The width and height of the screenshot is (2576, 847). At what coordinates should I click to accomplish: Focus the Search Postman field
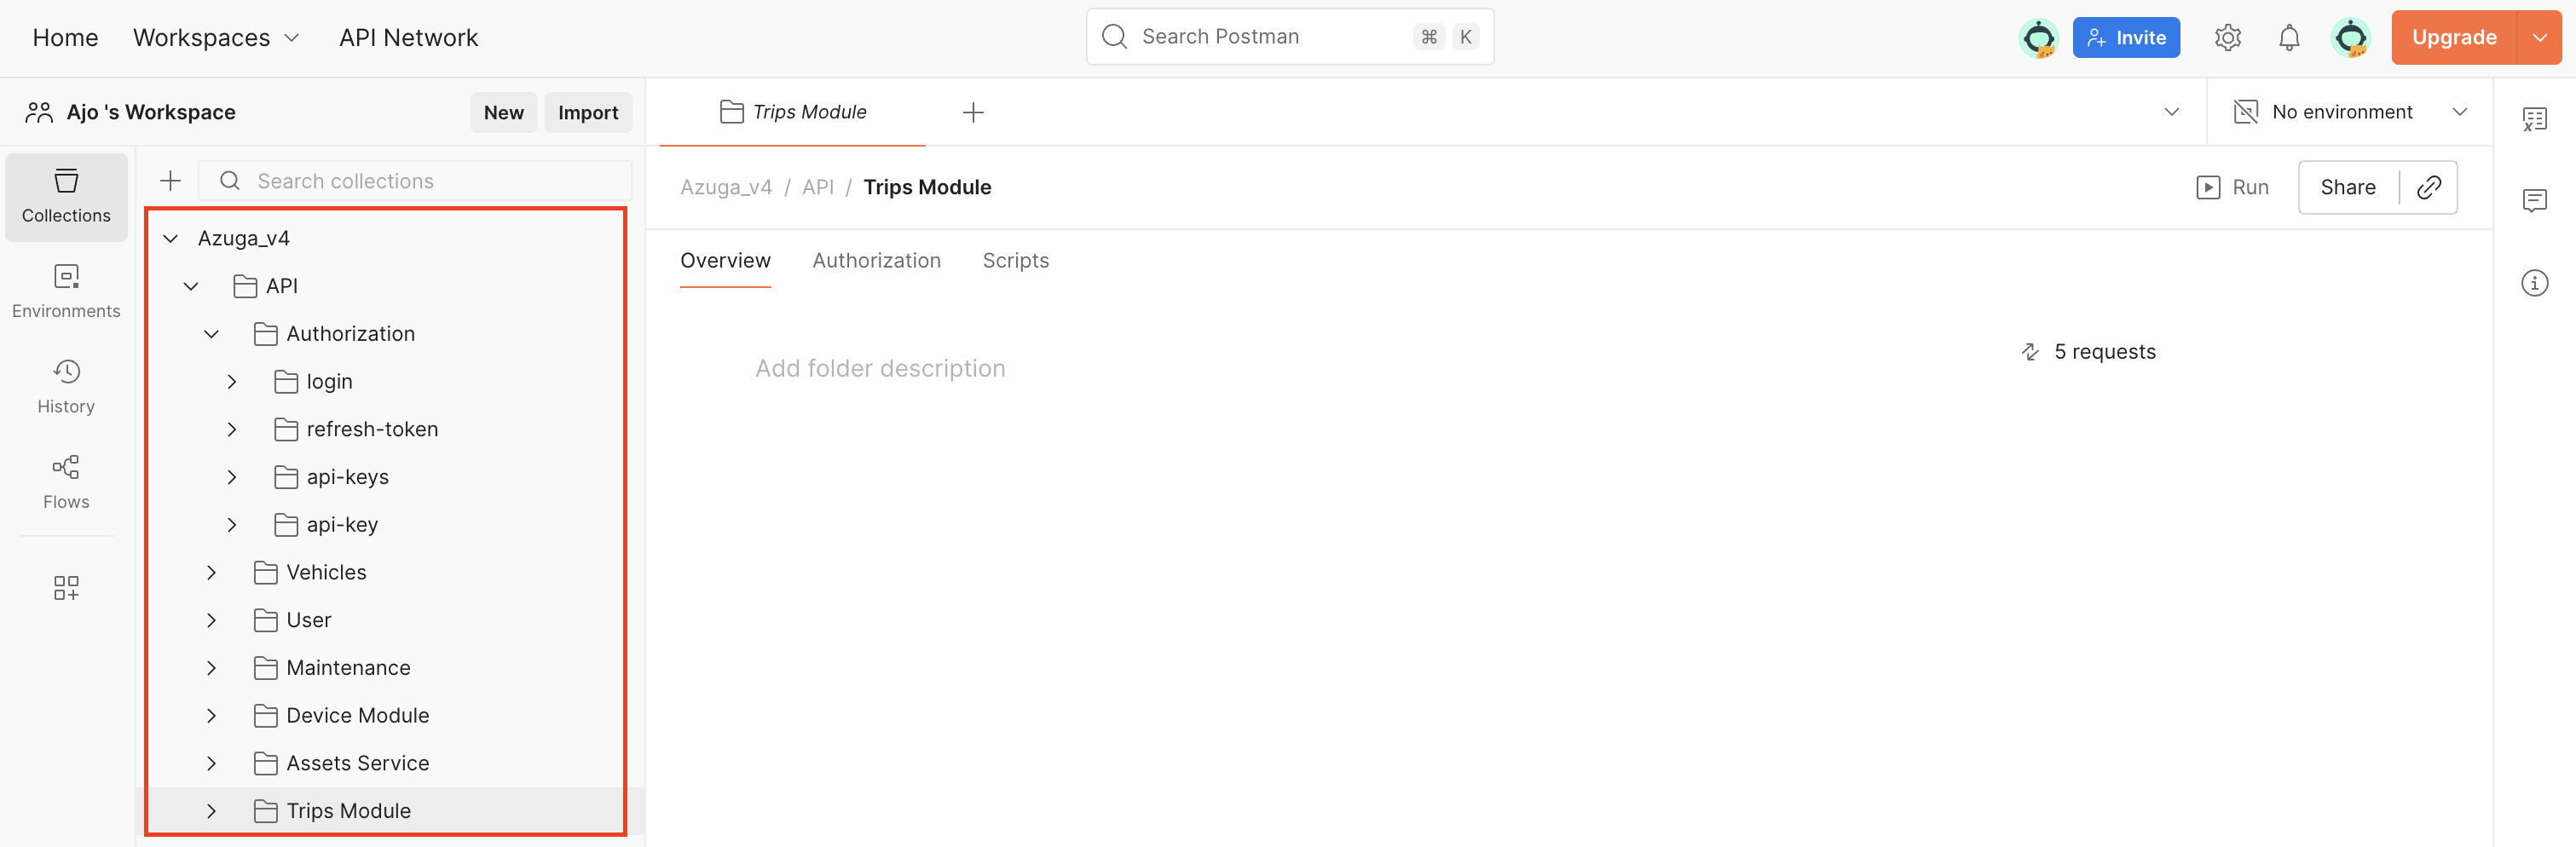(1290, 37)
